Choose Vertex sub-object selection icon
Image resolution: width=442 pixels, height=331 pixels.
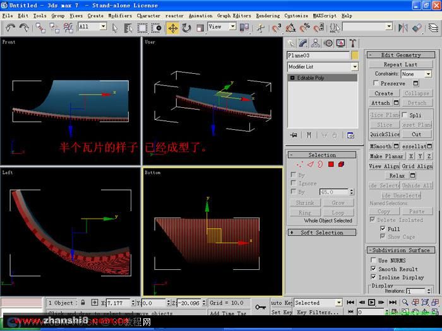tap(299, 165)
